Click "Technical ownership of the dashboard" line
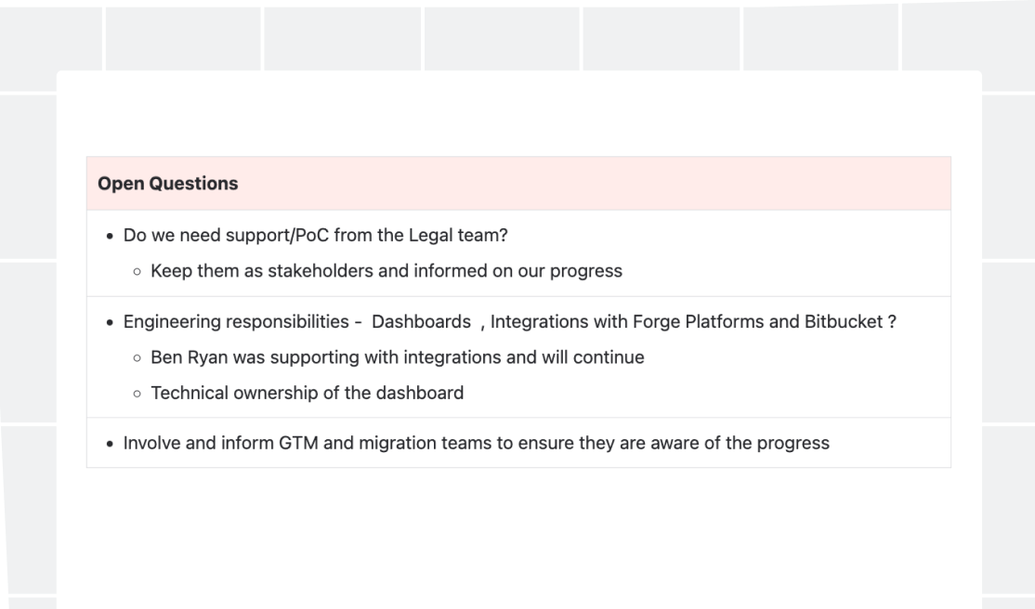The width and height of the screenshot is (1035, 609). tap(307, 393)
